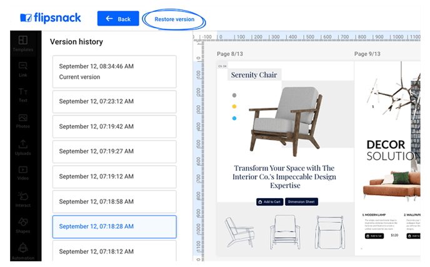Click the gray armchair product image

[x=287, y=121]
